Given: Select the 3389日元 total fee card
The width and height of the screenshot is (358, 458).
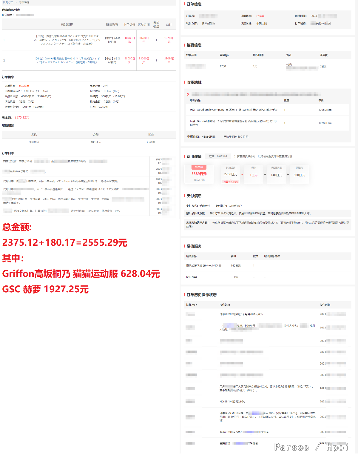Looking at the screenshot, I should [199, 174].
